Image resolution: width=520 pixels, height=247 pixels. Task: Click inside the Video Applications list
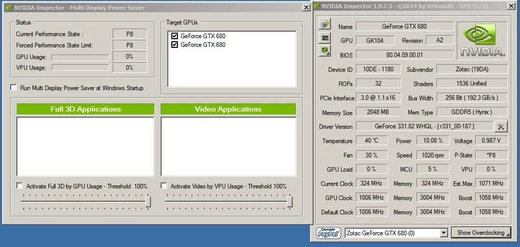(x=228, y=147)
